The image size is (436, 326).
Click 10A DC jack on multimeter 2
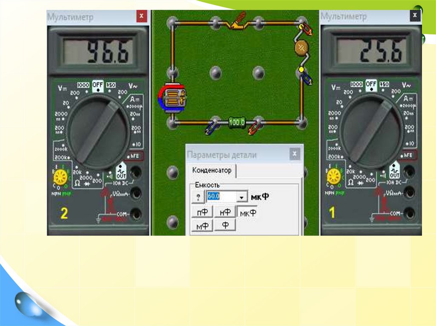(136, 173)
